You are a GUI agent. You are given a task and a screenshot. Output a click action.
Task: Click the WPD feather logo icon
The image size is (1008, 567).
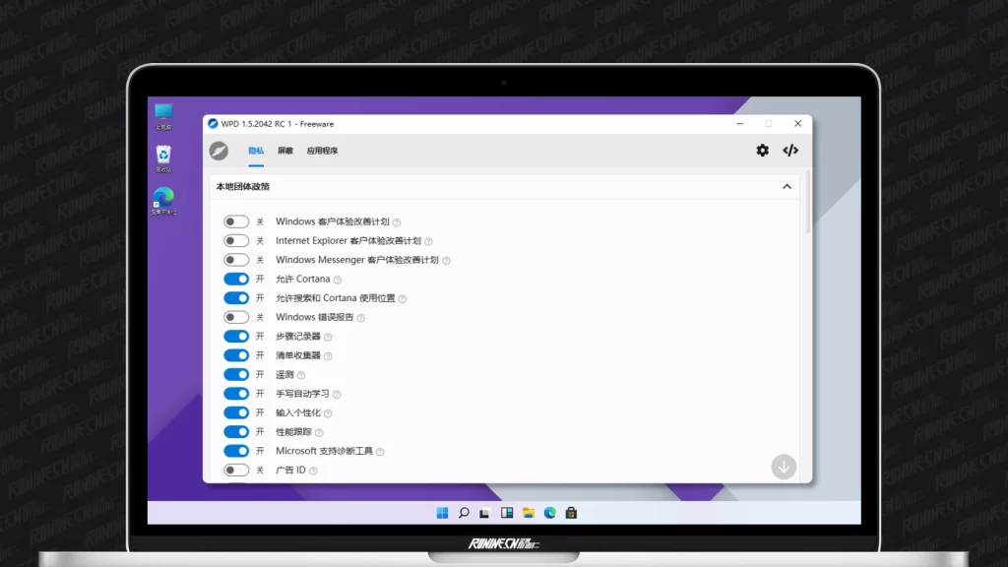[x=219, y=151]
